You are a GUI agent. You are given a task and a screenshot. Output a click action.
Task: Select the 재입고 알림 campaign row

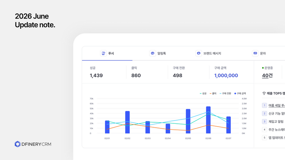tap(273, 122)
